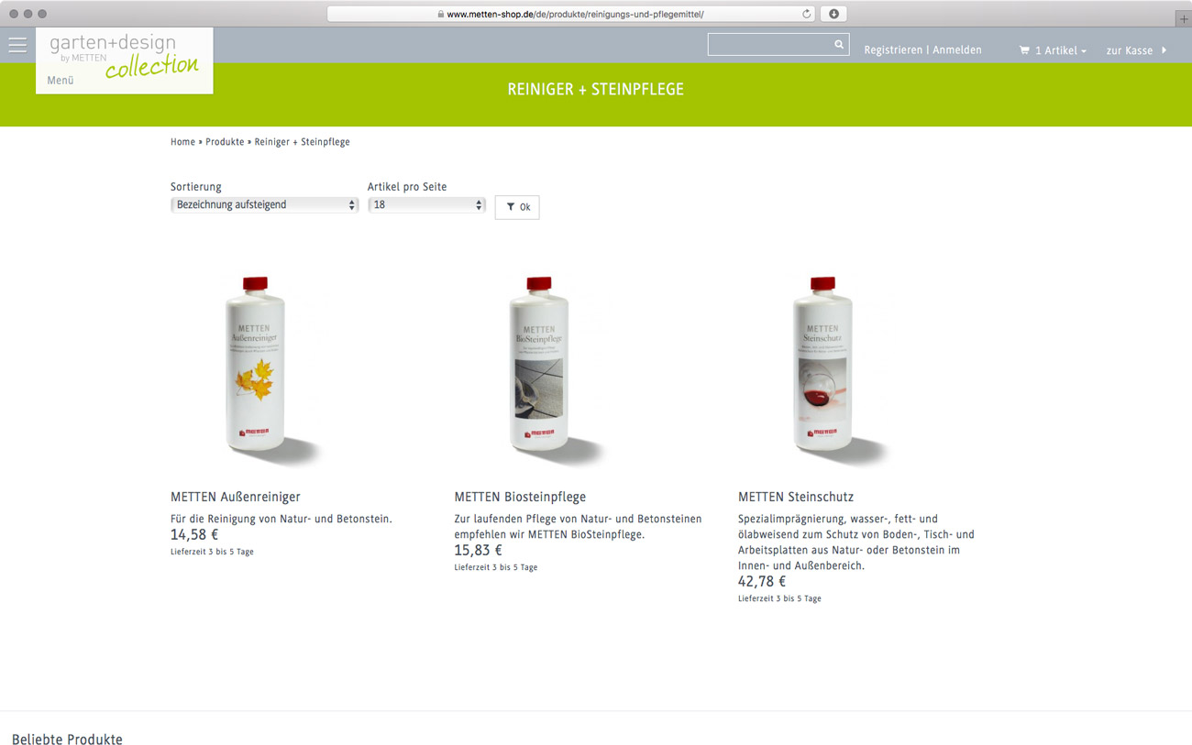Open the Artikel pro Seite dropdown
Image resolution: width=1192 pixels, height=745 pixels.
[x=426, y=205]
